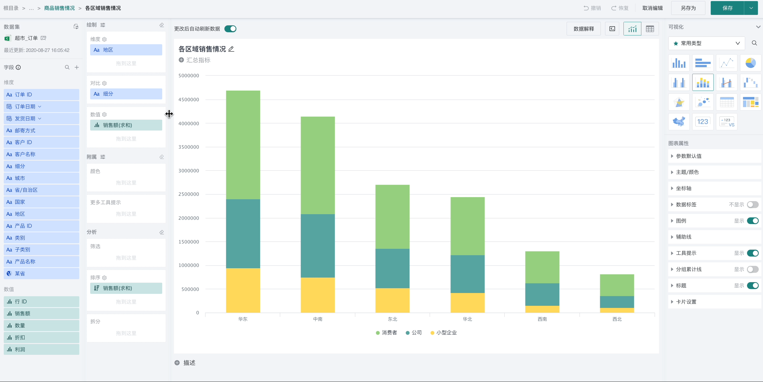Click the 数据解释 button
Screen dimensions: 763x382
583,29
